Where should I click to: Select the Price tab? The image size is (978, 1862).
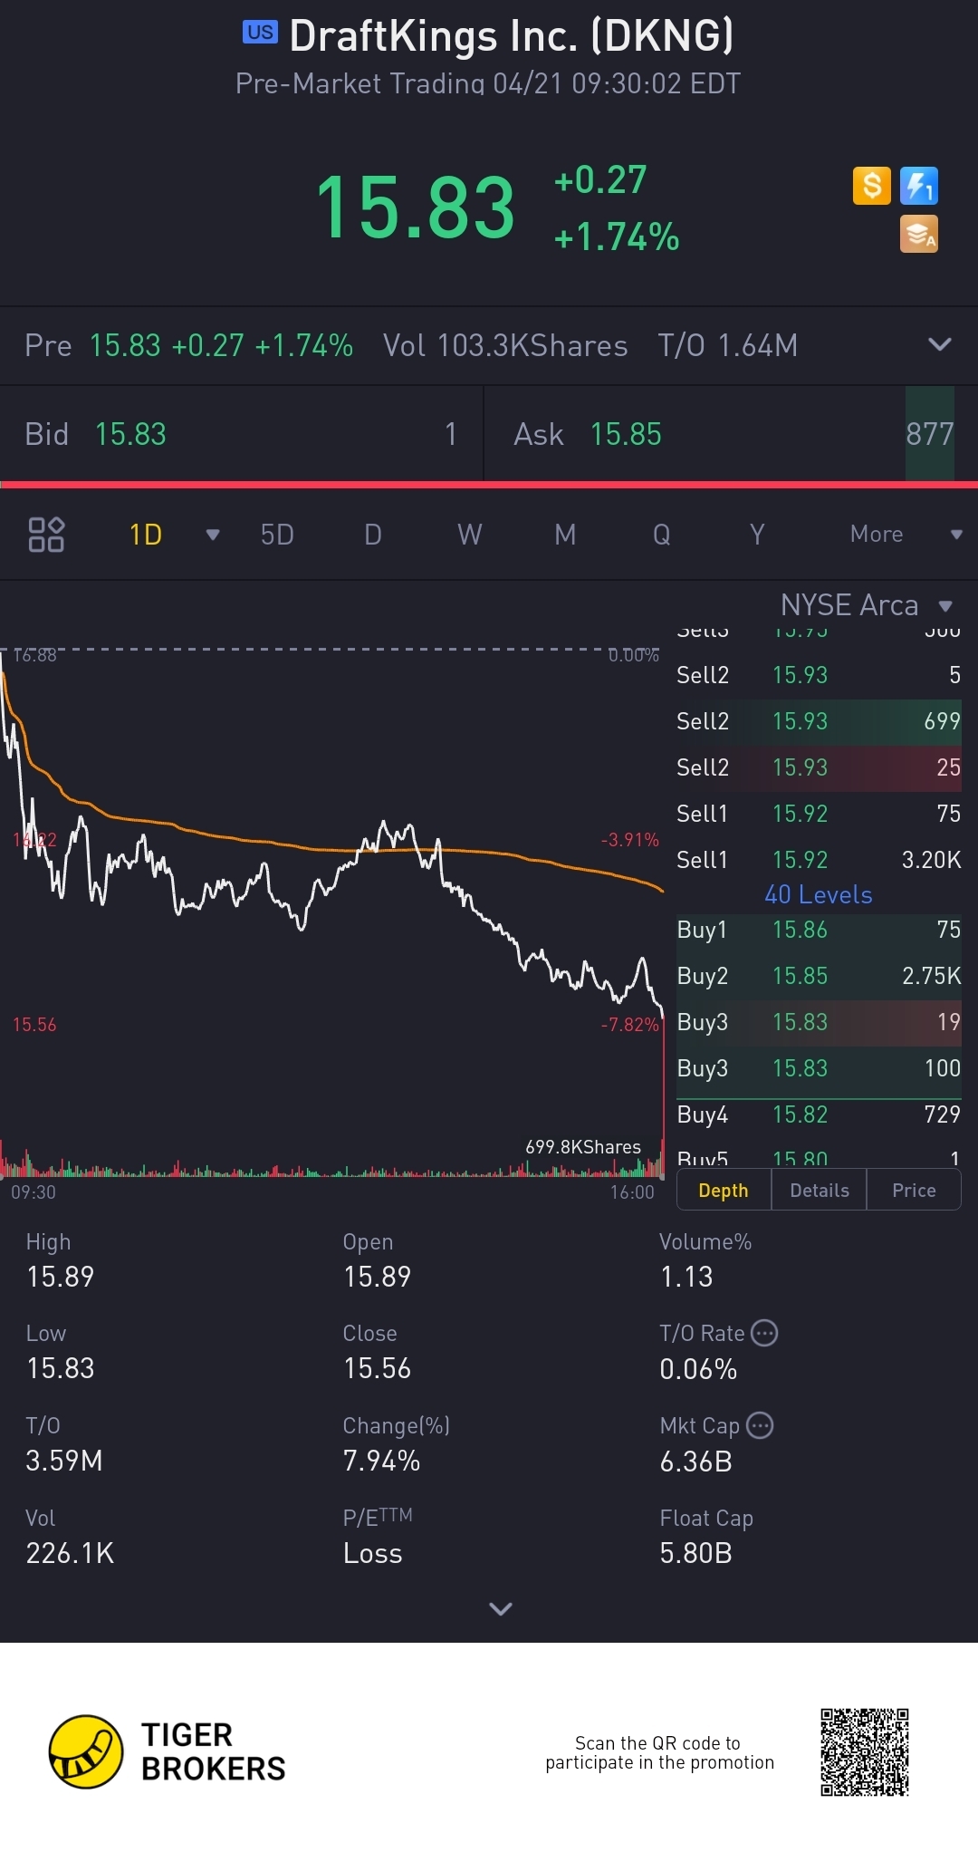(914, 1191)
